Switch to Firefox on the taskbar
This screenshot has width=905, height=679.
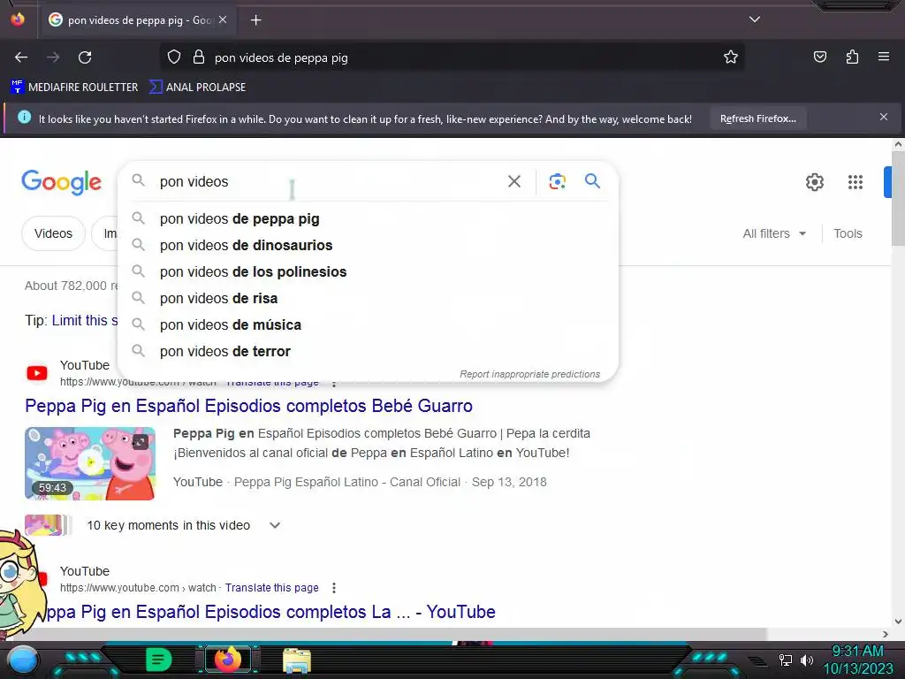pyautogui.click(x=228, y=660)
